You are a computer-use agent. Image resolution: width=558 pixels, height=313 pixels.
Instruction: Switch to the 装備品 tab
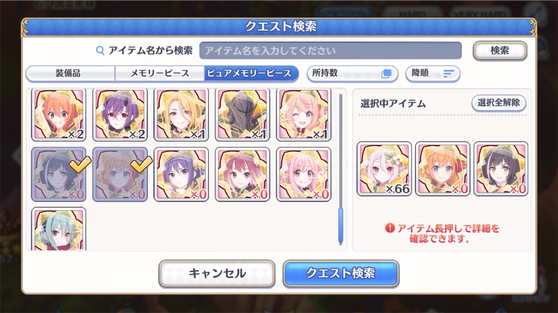click(x=70, y=73)
